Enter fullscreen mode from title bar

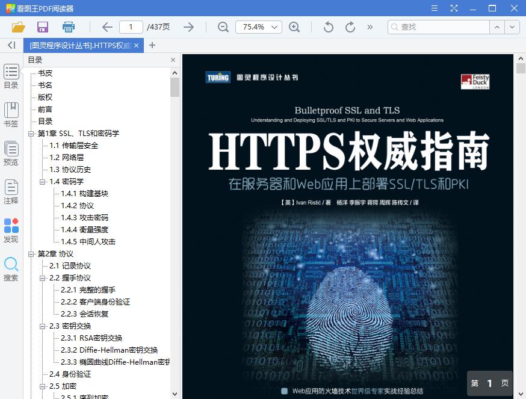coord(454,8)
